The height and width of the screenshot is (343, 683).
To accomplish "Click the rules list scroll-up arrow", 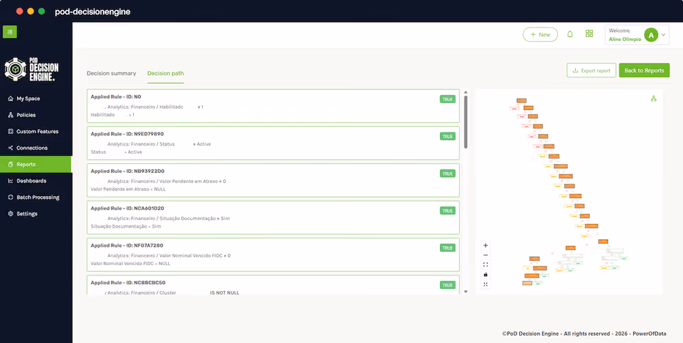I will tap(466, 92).
